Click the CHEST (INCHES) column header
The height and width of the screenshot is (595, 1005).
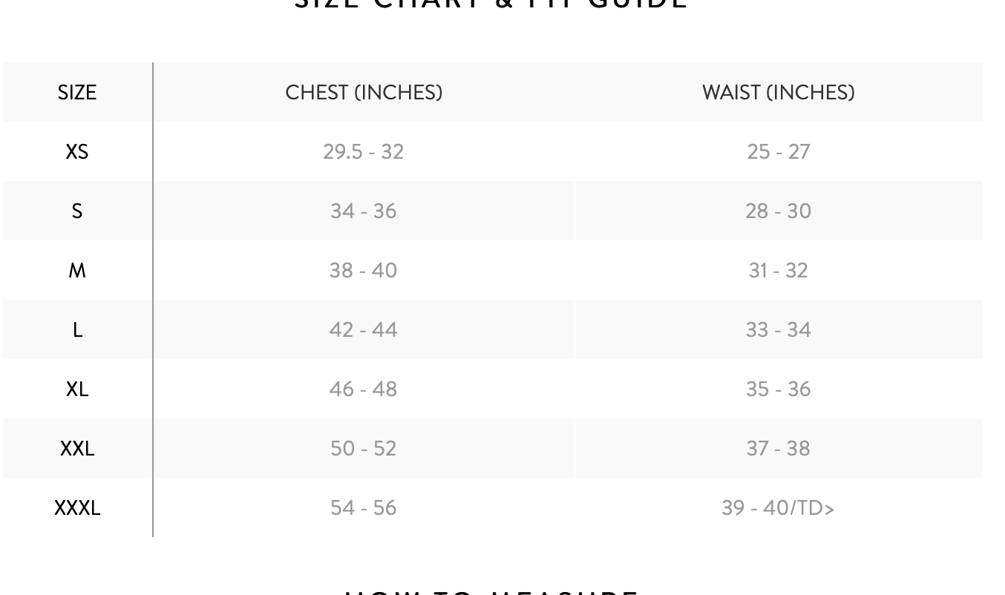point(364,93)
